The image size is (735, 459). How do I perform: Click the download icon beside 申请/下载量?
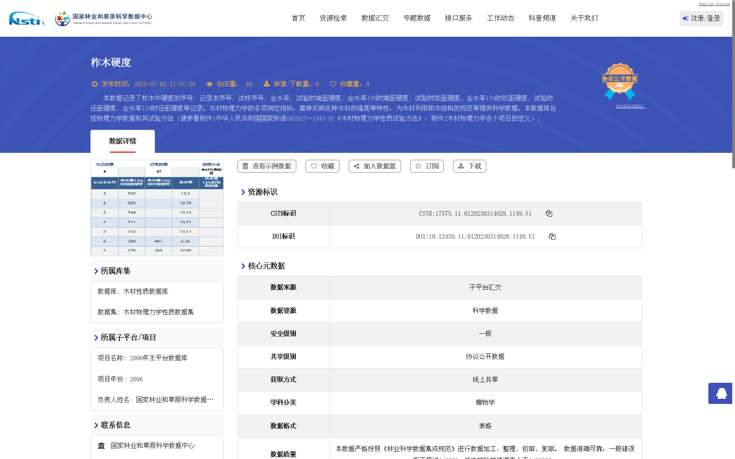266,84
